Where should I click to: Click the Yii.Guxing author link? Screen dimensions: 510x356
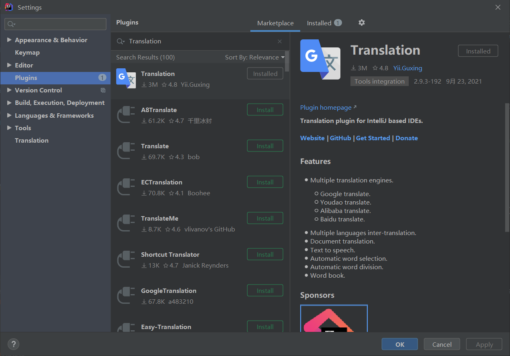tap(408, 68)
